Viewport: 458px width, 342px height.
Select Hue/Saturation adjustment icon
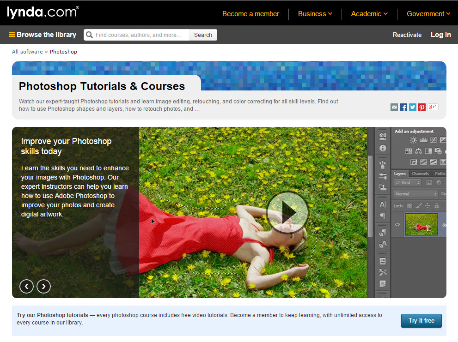(x=409, y=151)
